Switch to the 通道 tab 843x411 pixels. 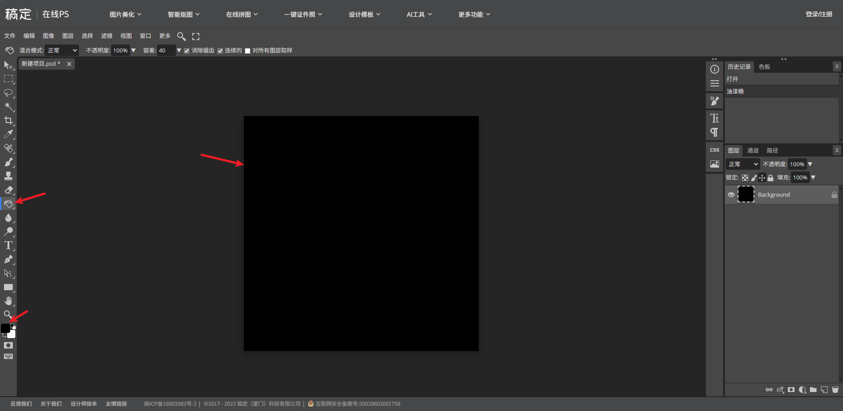click(753, 150)
